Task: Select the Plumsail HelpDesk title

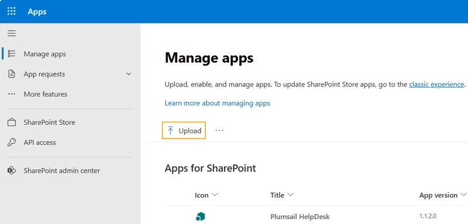Action: (x=300, y=216)
